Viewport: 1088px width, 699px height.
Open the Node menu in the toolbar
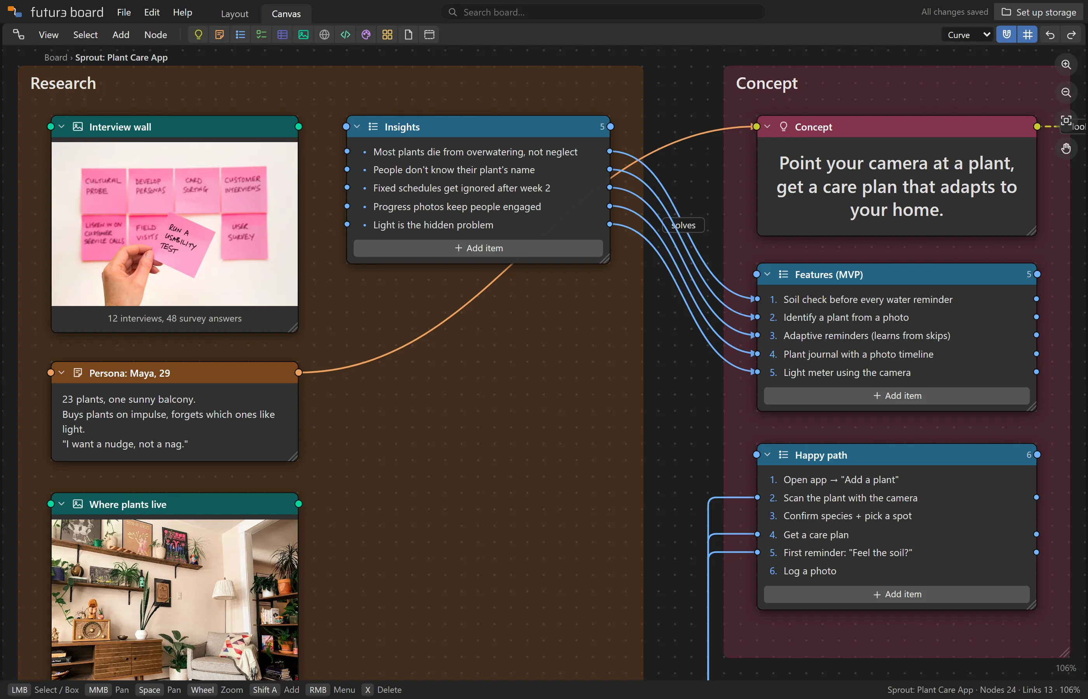(x=155, y=35)
